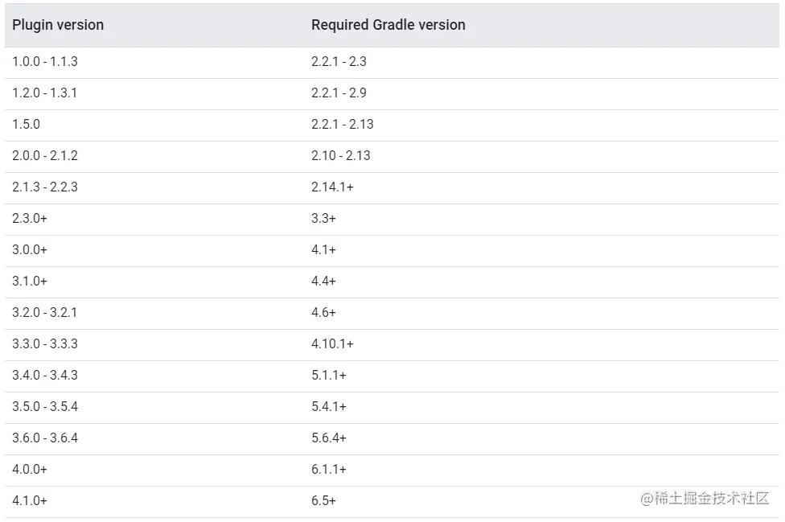Viewport: 785px width, 522px height.
Task: Select the plugin version 1.0.0 - 1.1.3 cell
Action: [45, 62]
